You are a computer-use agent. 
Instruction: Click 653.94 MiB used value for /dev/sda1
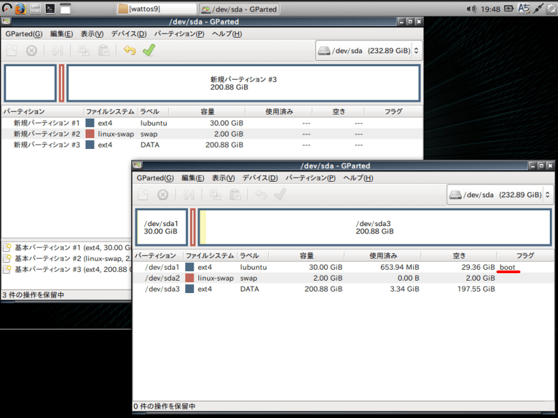[x=399, y=267]
